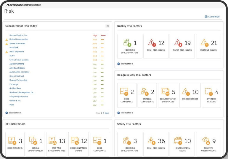Screen dimensions: 228x159
Task: Click the count 12 in Documentation Errors card
Action: click(84, 141)
